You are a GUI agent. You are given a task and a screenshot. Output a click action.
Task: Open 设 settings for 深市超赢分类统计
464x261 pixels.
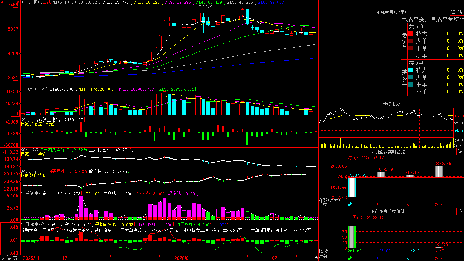tap(460, 211)
